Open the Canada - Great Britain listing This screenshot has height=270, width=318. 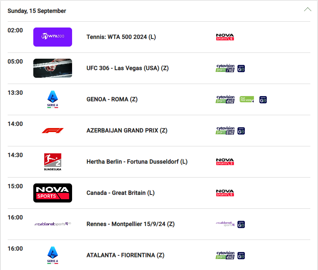120,193
